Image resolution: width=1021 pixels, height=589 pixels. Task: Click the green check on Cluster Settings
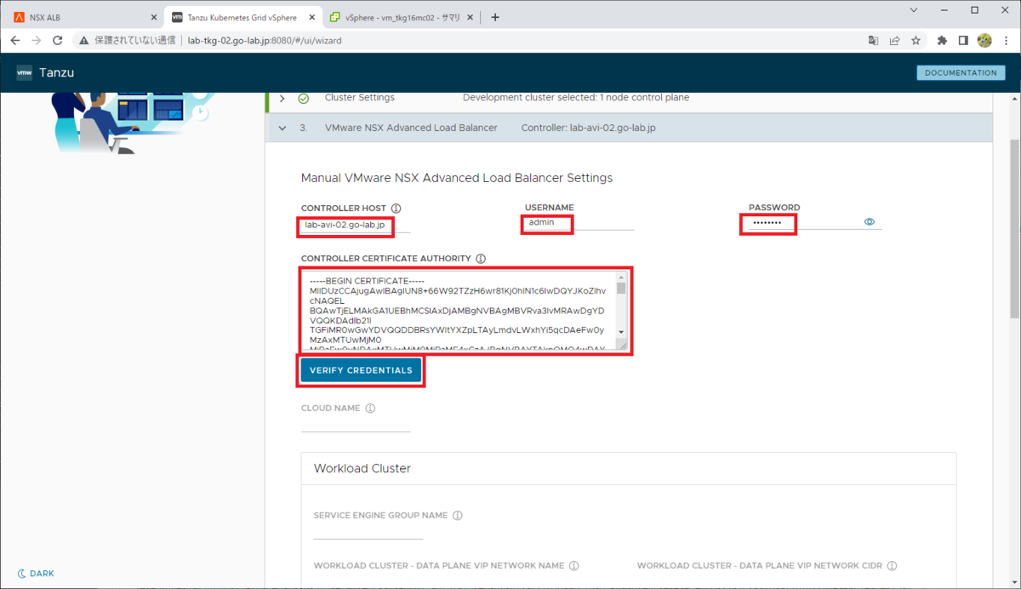tap(304, 98)
